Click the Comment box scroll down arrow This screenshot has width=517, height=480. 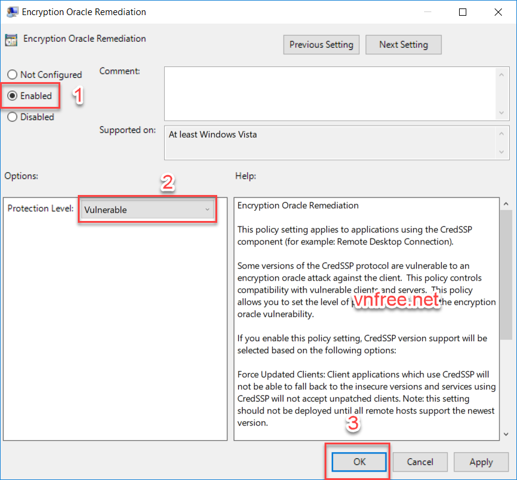tap(502, 113)
